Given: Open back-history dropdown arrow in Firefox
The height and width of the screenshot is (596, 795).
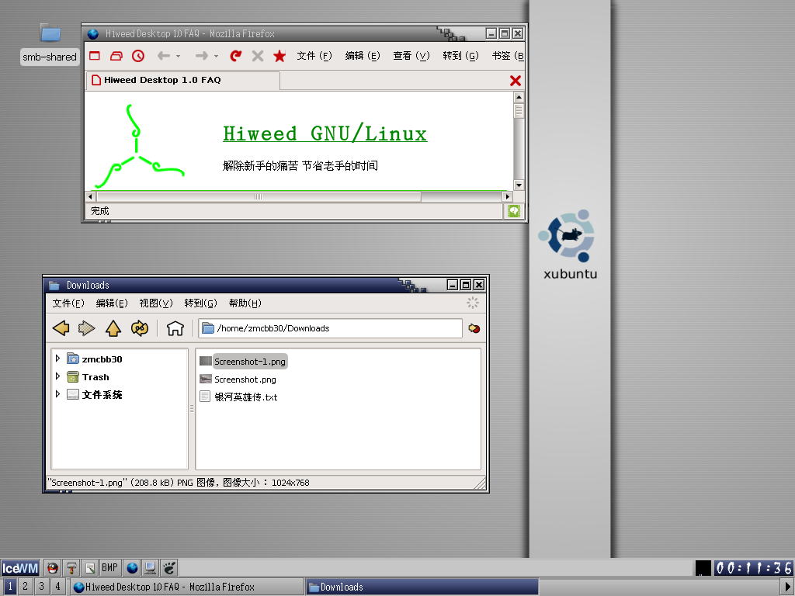Looking at the screenshot, I should click(178, 56).
